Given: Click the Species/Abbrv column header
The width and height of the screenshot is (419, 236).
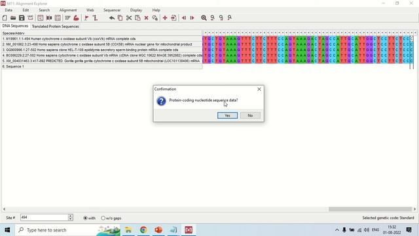Looking at the screenshot, I should 102,33.
